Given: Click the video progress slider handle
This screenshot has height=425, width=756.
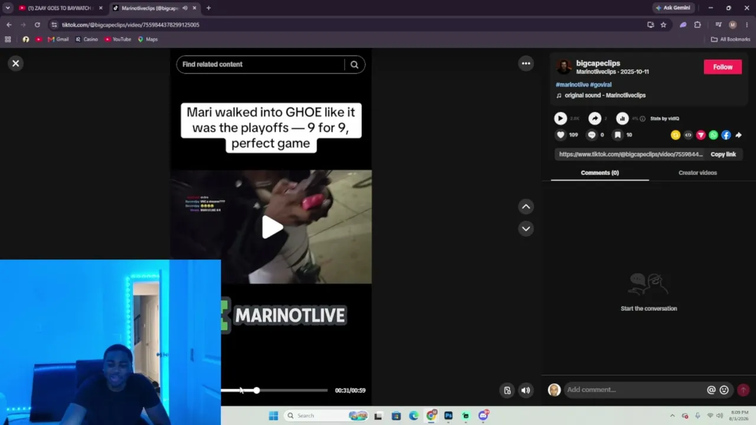Looking at the screenshot, I should click(x=256, y=390).
